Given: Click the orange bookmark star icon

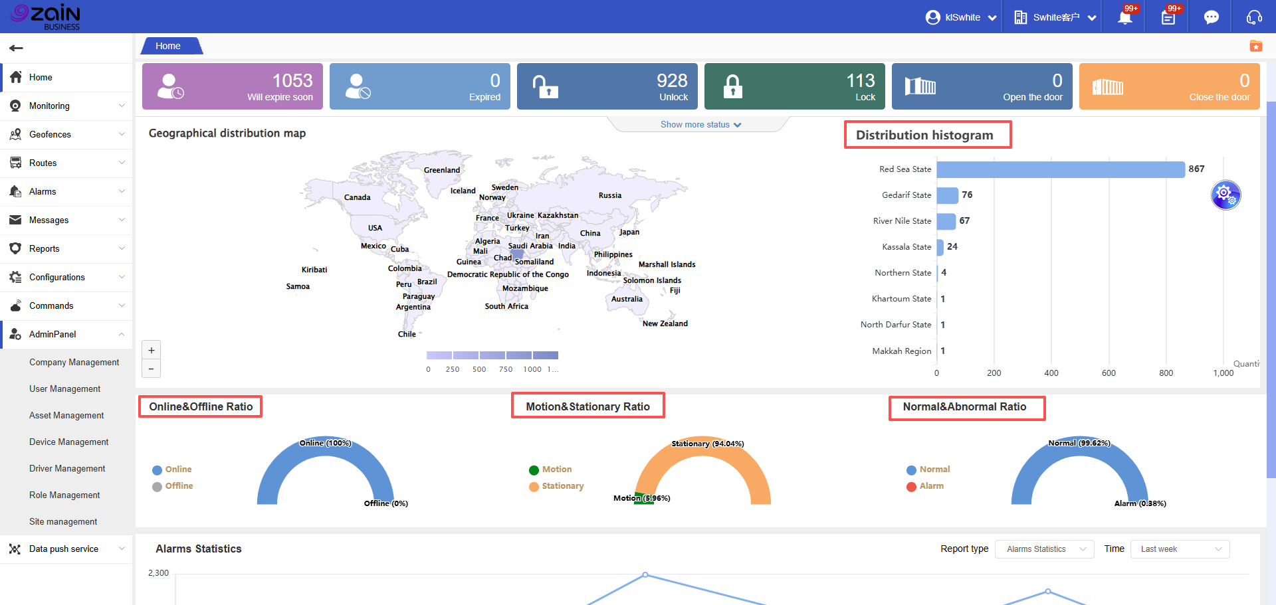Looking at the screenshot, I should click(1255, 46).
